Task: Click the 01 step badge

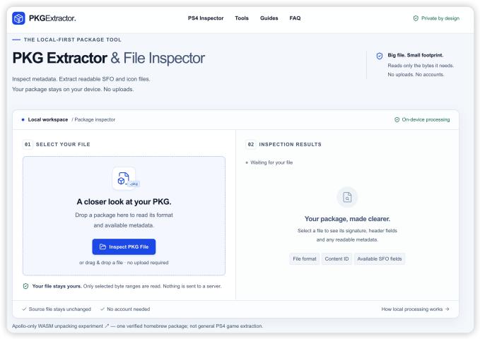Action: 28,144
